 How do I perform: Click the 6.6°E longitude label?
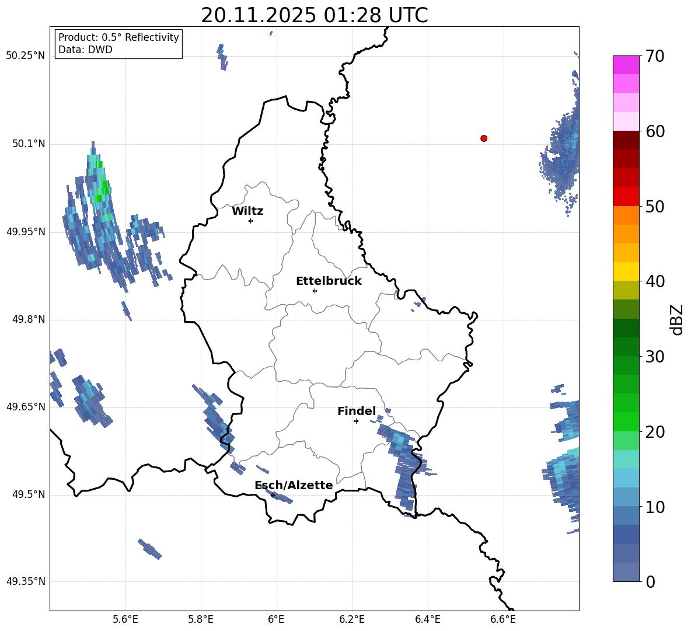(503, 619)
